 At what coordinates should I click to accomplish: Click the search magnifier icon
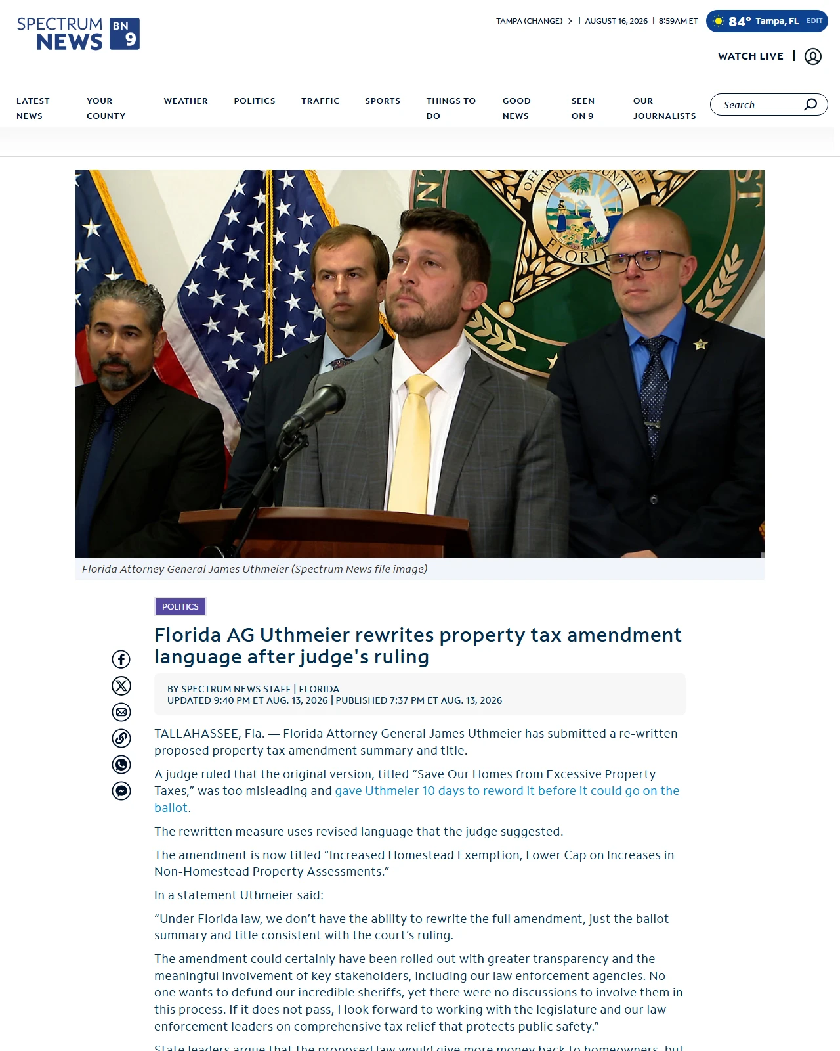coord(810,104)
